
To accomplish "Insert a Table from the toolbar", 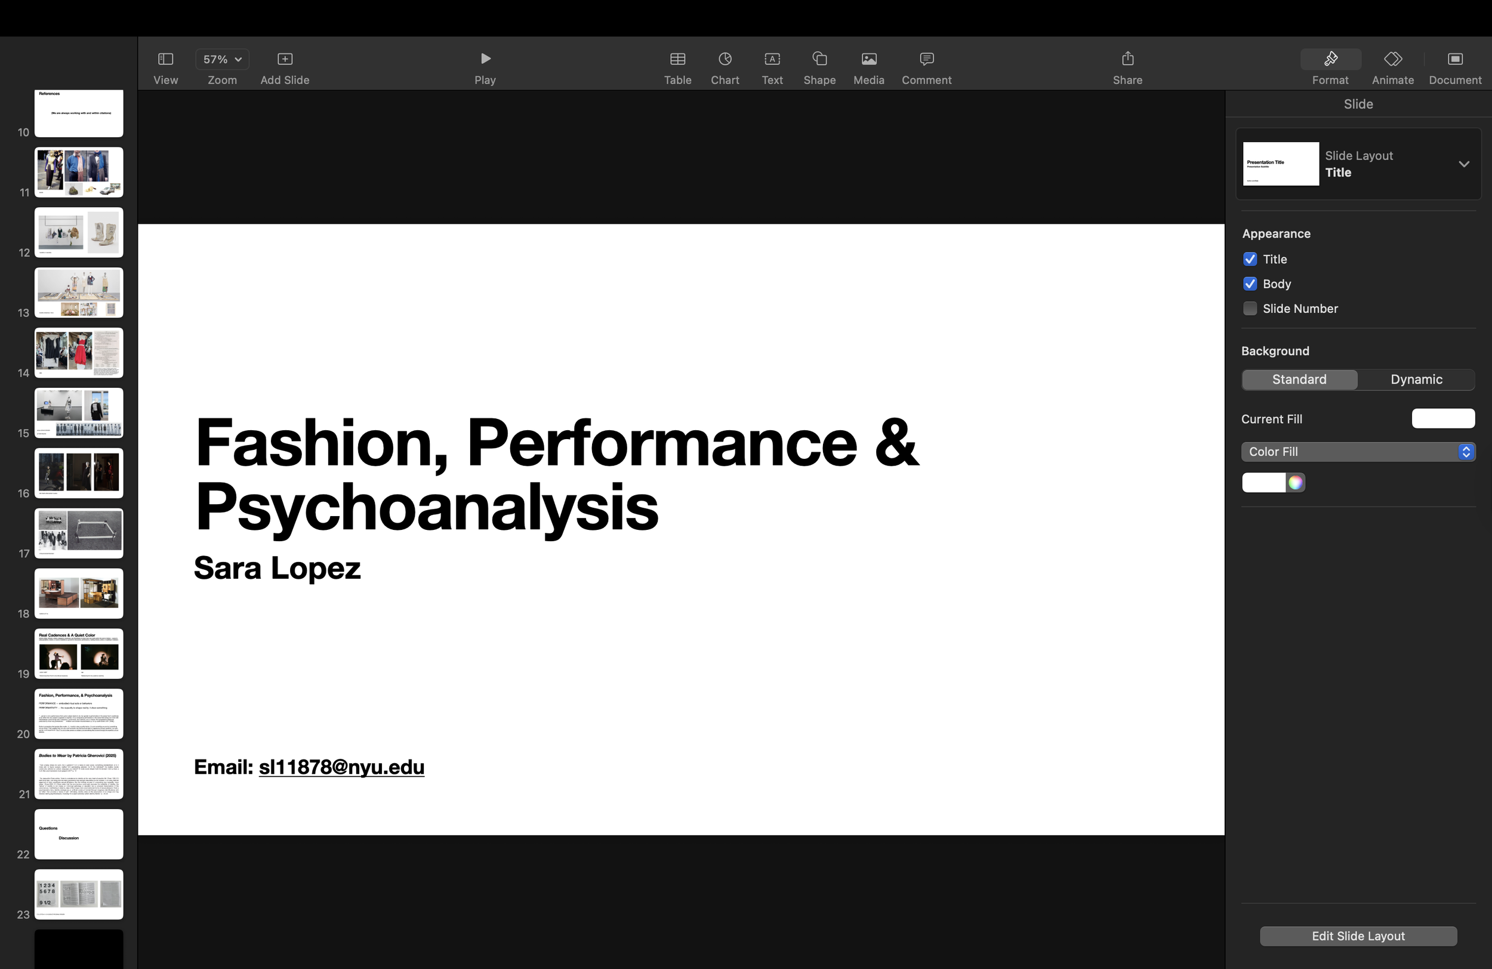I will [x=678, y=59].
